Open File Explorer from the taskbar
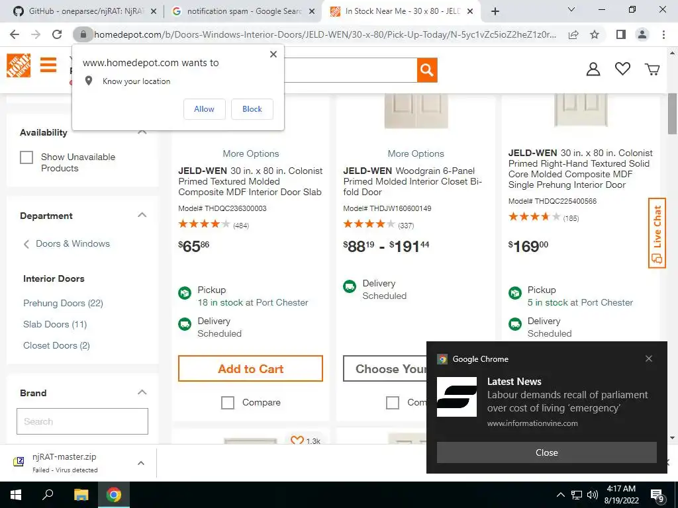678x508 pixels. tap(81, 495)
